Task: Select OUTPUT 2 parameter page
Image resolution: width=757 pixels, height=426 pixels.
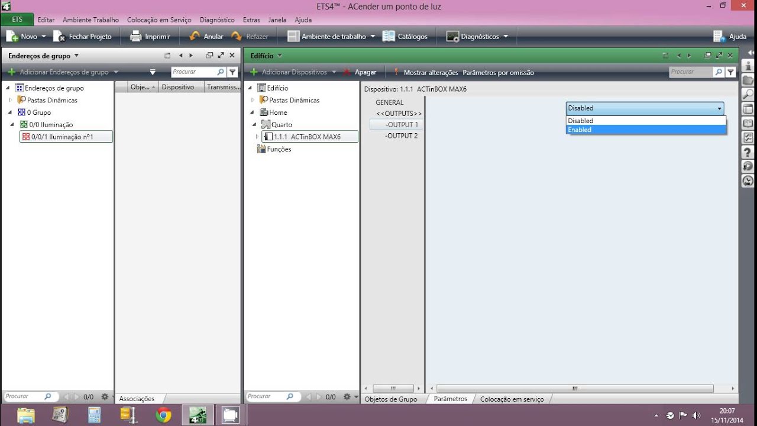Action: (x=402, y=135)
